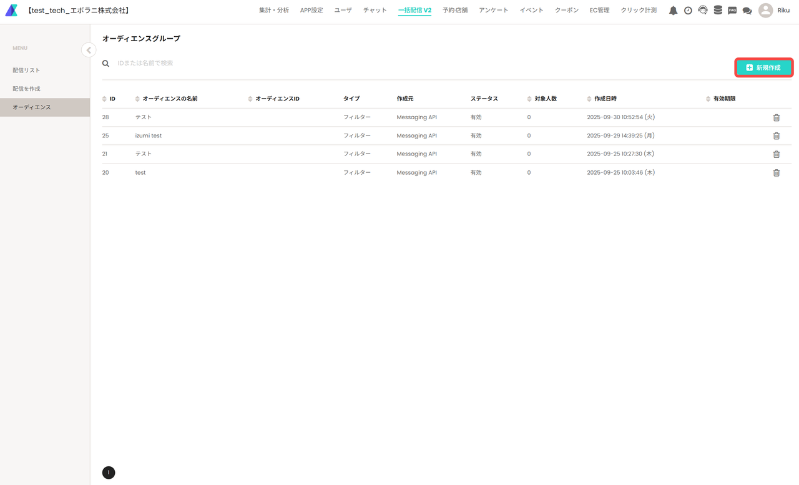Sort table by ID column
The image size is (799, 485).
click(x=109, y=99)
